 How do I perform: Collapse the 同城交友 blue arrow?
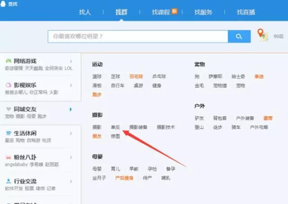[71, 109]
